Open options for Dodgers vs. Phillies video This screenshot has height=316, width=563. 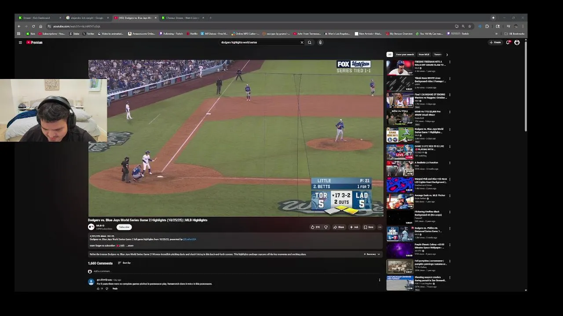(450, 229)
